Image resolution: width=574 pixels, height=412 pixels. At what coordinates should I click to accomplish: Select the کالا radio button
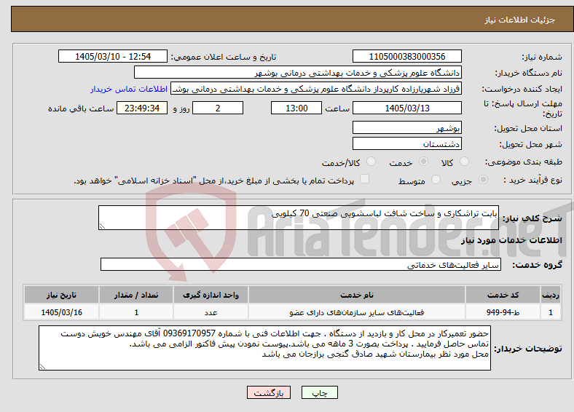(x=464, y=162)
